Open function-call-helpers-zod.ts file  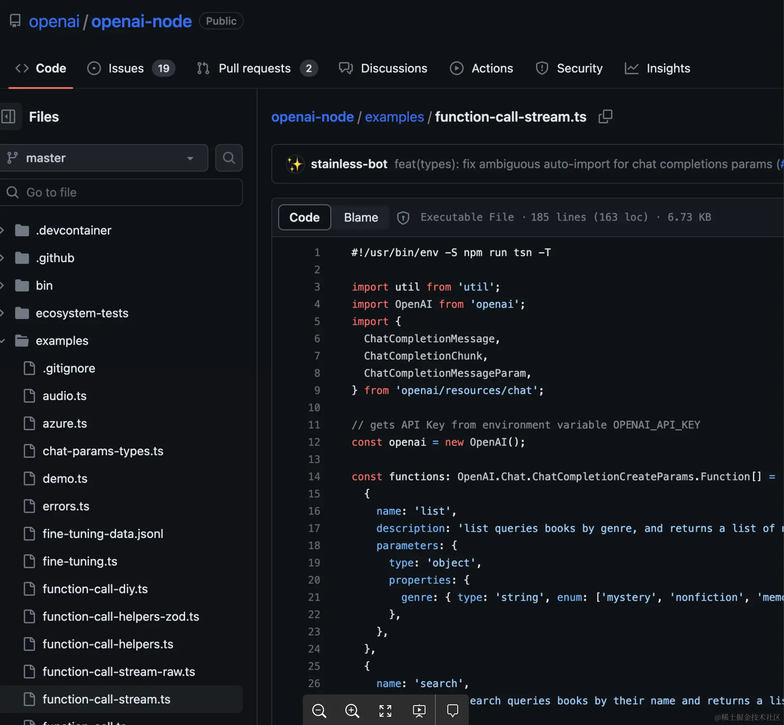tap(121, 617)
